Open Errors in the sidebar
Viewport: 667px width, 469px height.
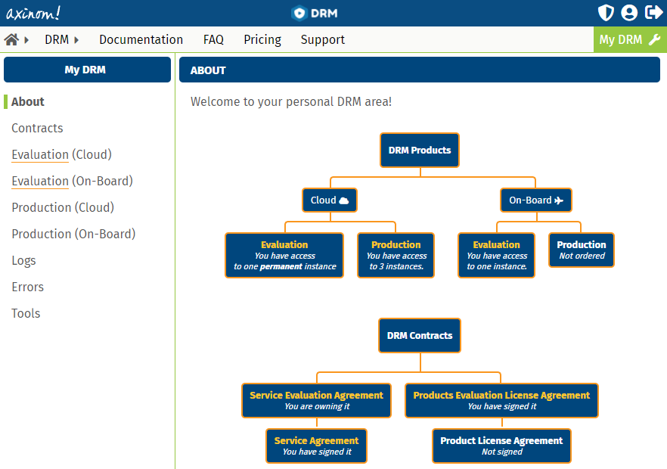click(28, 287)
